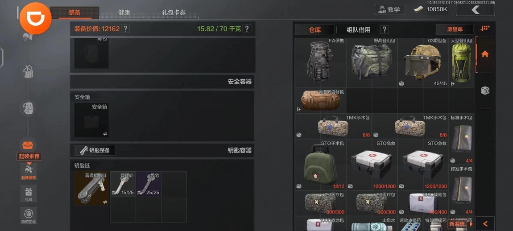Switch to the 健康 tab
This screenshot has height=231, width=513.
point(124,13)
